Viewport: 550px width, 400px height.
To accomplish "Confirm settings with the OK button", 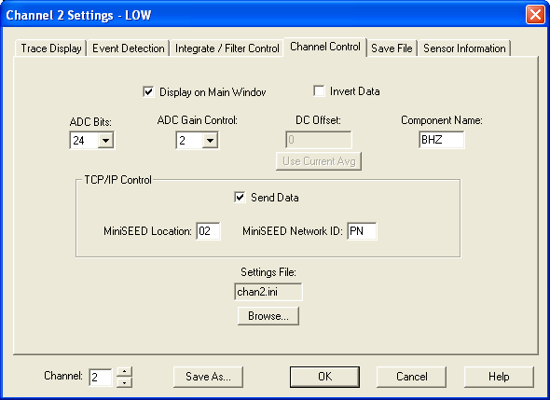I will [324, 377].
